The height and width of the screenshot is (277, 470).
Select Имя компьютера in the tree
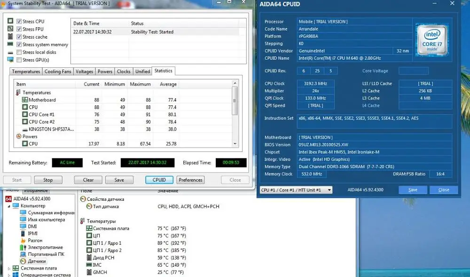point(47,220)
